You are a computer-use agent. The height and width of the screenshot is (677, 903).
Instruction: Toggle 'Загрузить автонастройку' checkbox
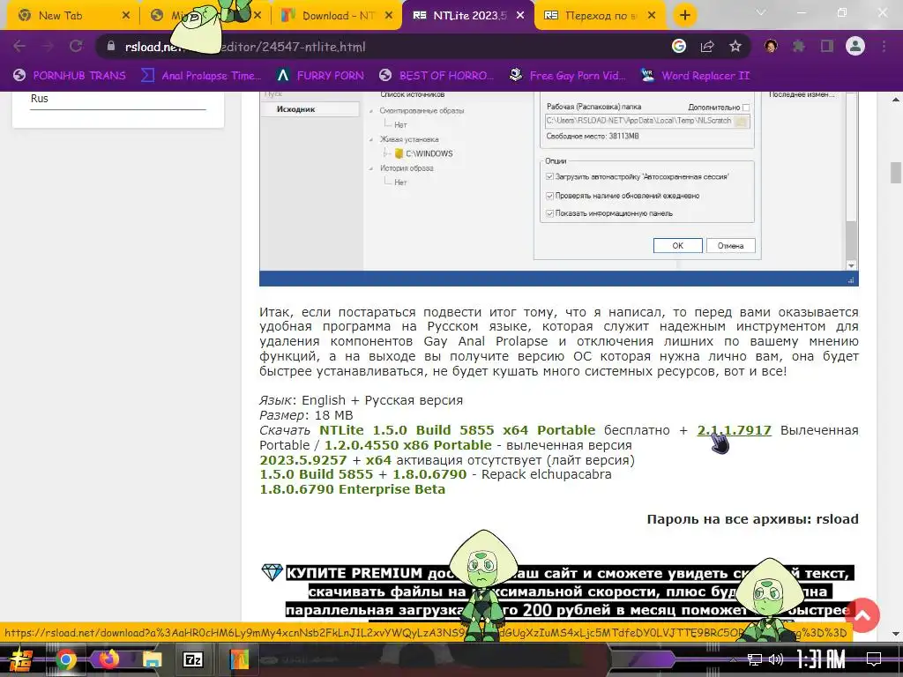pos(549,176)
